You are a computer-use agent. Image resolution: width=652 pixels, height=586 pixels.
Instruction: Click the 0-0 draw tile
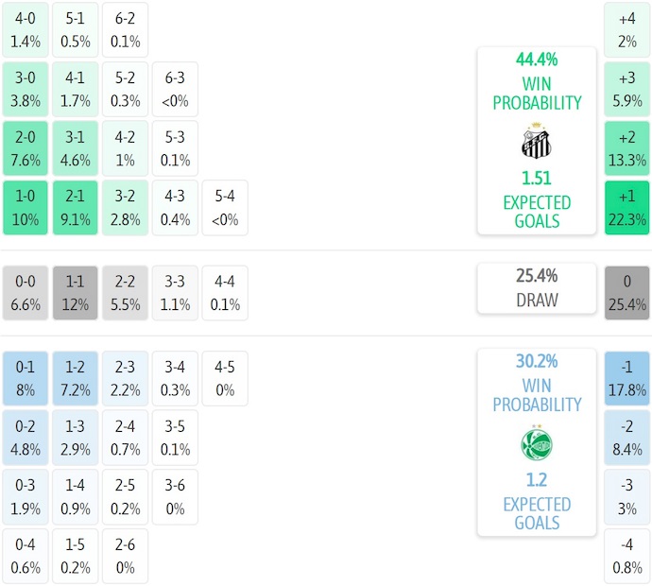click(x=26, y=293)
